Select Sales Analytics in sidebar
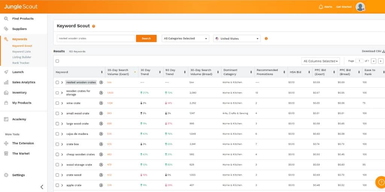Image resolution: width=385 pixels, height=192 pixels. click(24, 82)
